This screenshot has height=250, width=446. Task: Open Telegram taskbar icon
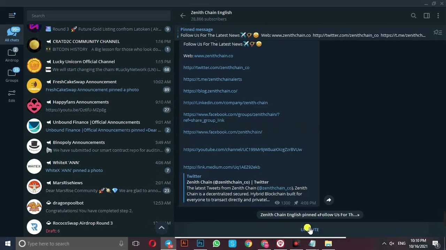(x=169, y=244)
